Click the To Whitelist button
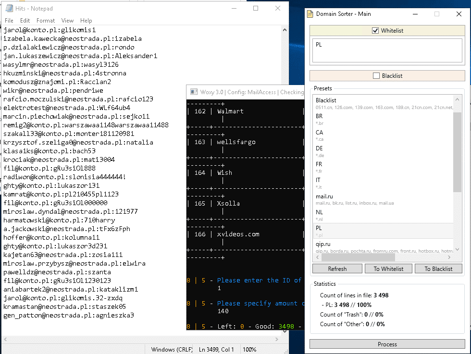Screen dimensions: 471x354 (x=388, y=269)
